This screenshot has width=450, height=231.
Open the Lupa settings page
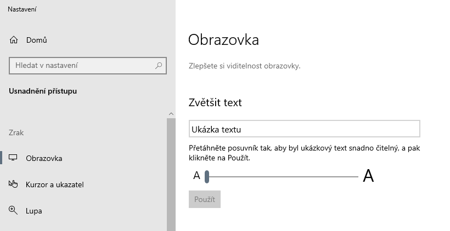(x=34, y=211)
